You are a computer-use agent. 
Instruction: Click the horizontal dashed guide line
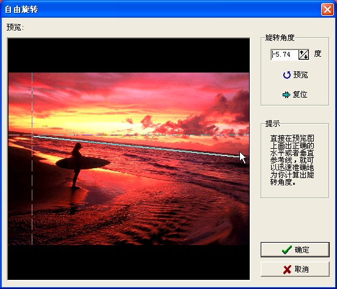(x=129, y=135)
